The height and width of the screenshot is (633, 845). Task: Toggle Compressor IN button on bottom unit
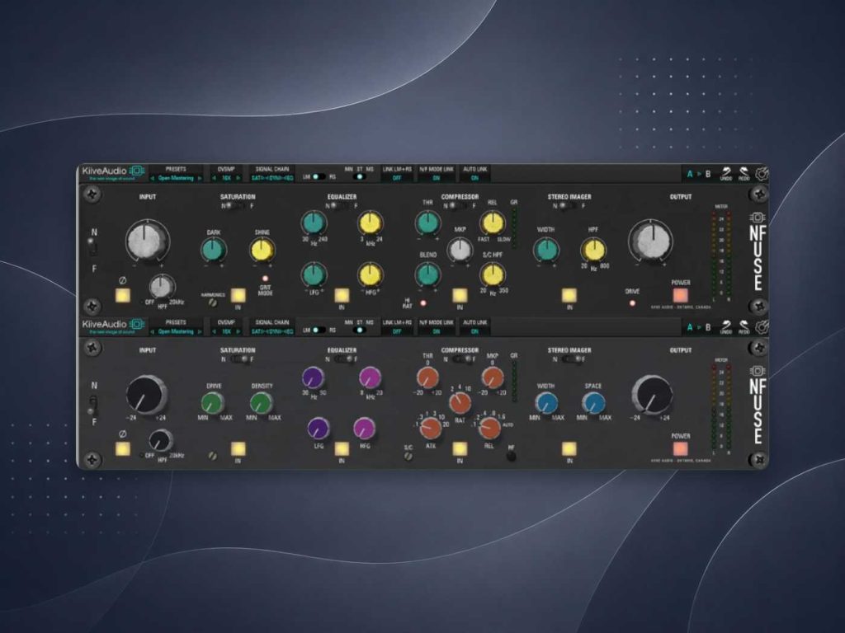pyautogui.click(x=460, y=448)
